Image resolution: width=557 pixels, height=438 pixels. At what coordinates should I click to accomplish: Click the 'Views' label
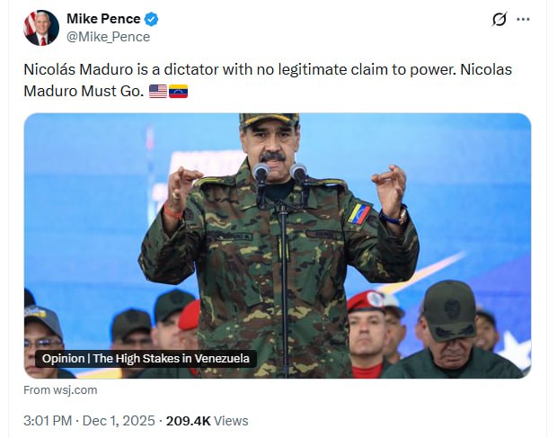click(x=231, y=420)
